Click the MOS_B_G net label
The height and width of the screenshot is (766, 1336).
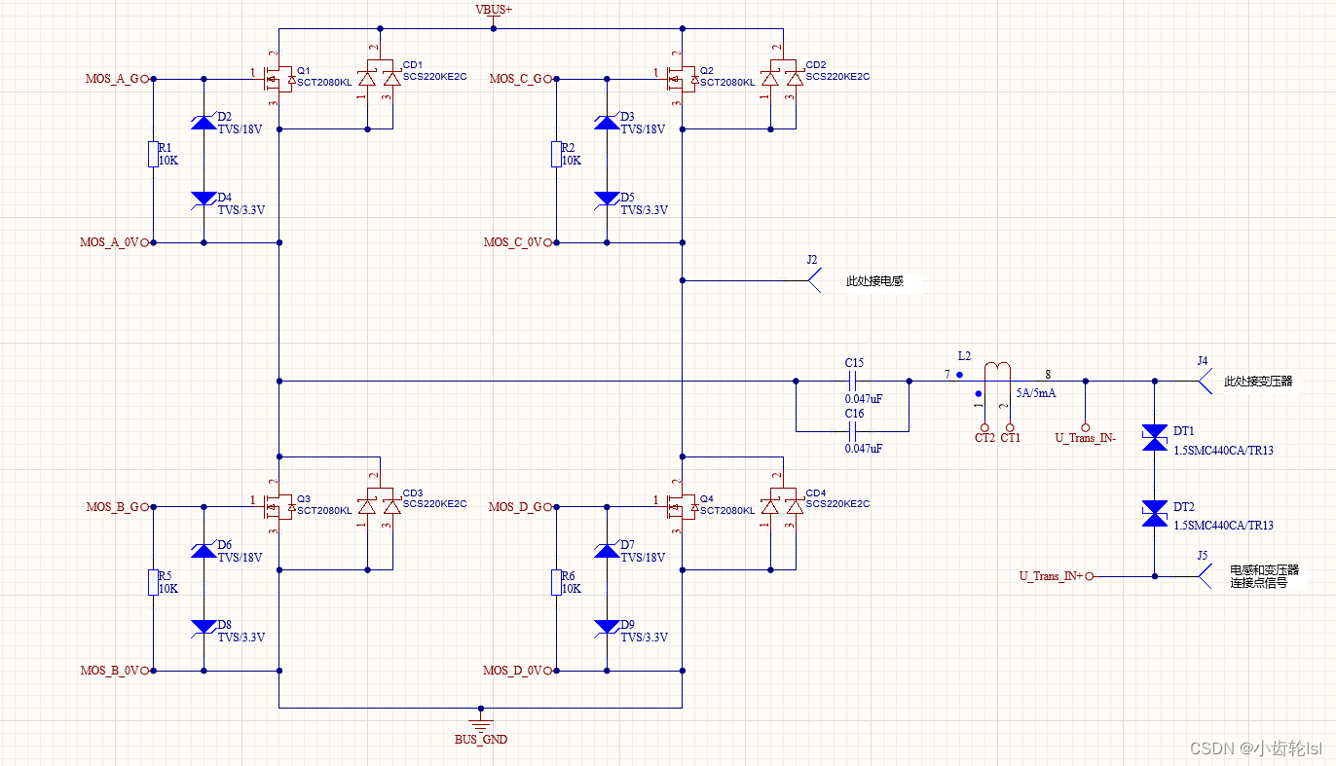[113, 507]
